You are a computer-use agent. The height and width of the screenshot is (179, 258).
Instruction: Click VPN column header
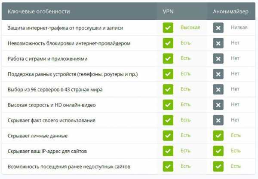(168, 12)
